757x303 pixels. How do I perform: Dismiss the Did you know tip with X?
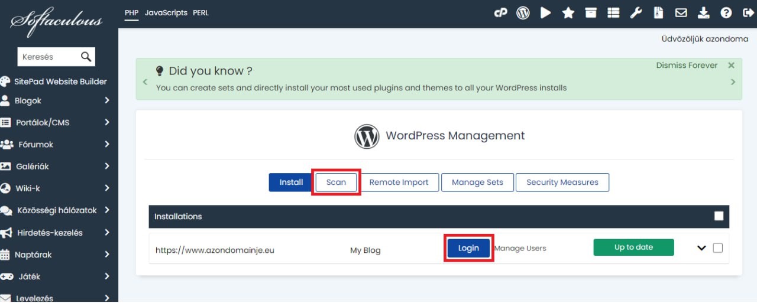731,66
